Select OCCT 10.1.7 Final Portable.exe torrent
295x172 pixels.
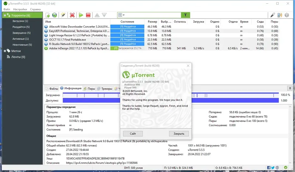coord(162,39)
